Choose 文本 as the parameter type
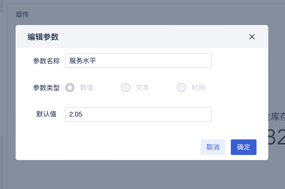 point(126,88)
